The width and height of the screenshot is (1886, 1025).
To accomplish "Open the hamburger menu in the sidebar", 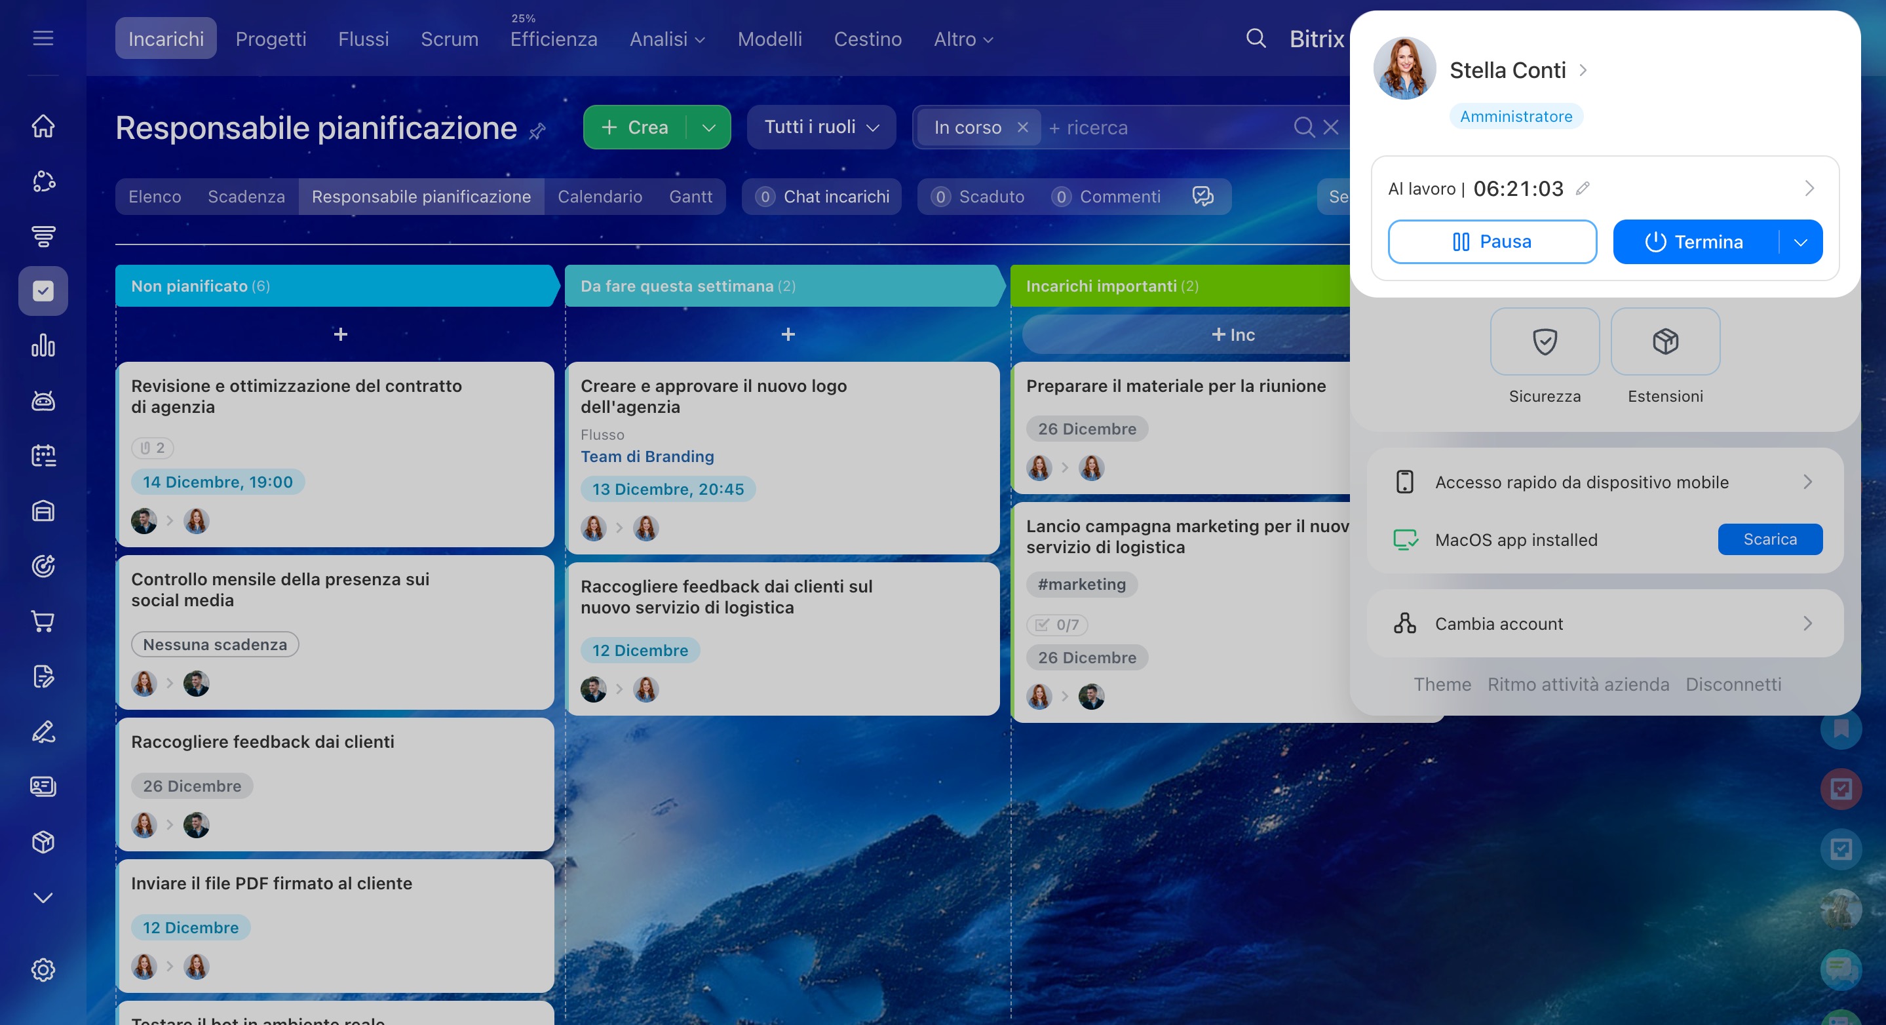I will [43, 38].
